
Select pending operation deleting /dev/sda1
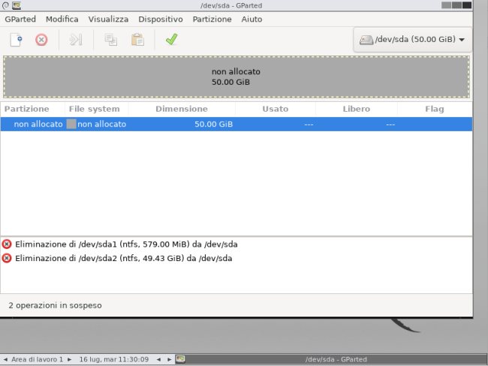(x=126, y=244)
